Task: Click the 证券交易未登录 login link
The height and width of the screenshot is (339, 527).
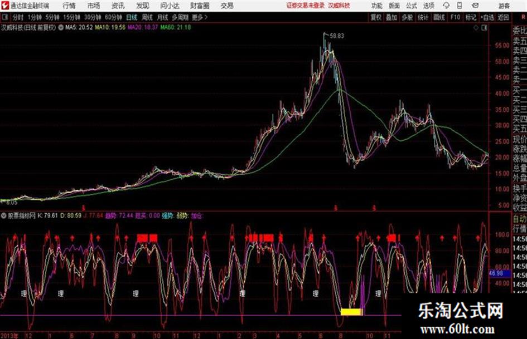Action: 306,6
